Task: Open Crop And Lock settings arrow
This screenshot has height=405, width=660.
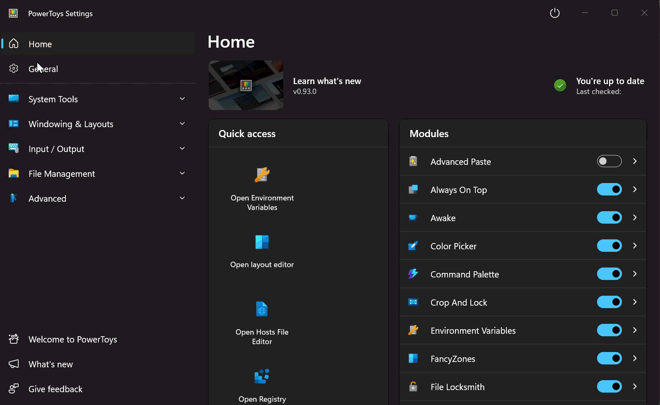Action: 635,302
